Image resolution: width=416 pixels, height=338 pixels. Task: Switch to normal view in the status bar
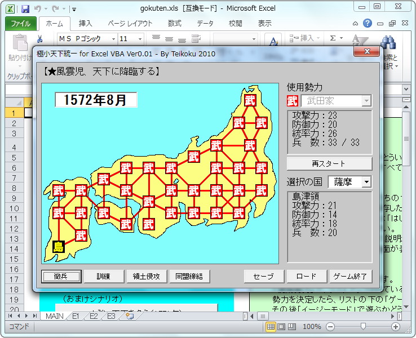271,327
